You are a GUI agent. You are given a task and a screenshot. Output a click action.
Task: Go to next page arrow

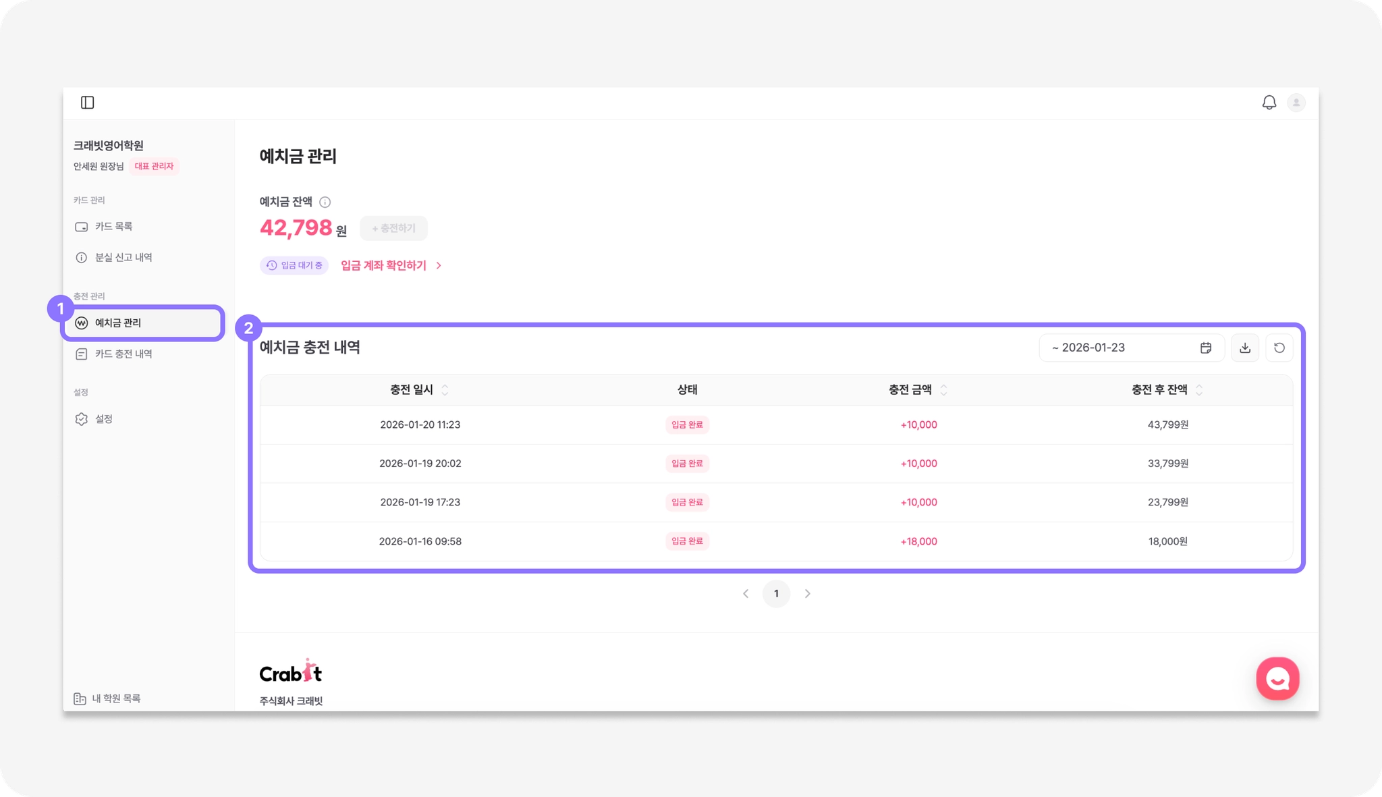pyautogui.click(x=807, y=594)
